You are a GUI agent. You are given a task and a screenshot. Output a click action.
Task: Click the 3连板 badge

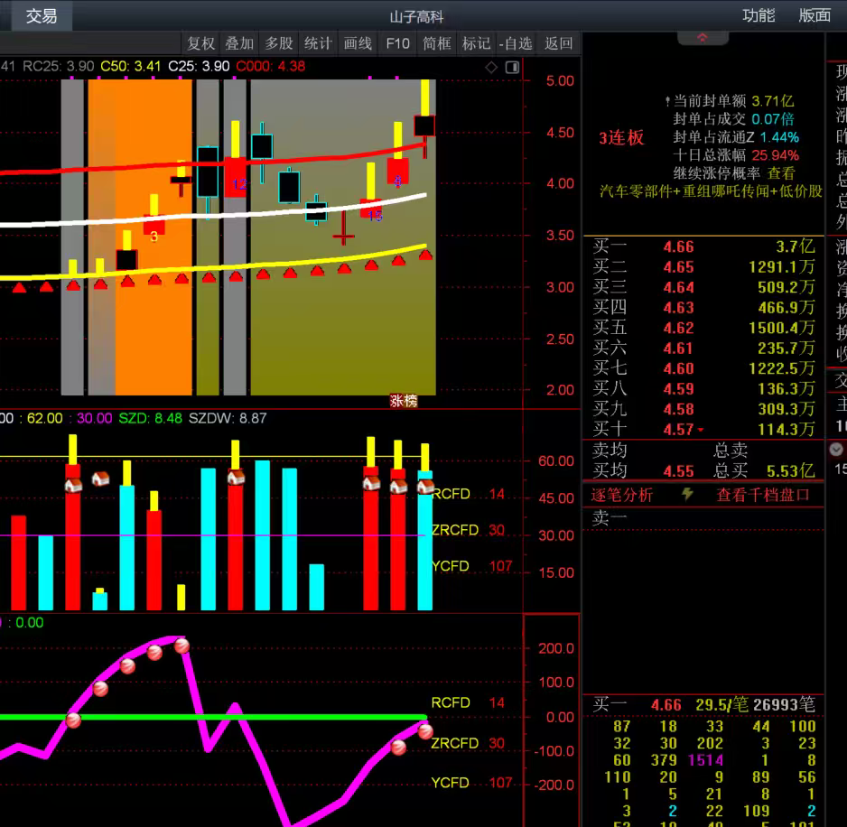pyautogui.click(x=622, y=137)
